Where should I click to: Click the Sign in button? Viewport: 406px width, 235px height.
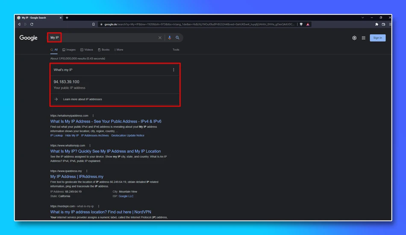pyautogui.click(x=377, y=38)
